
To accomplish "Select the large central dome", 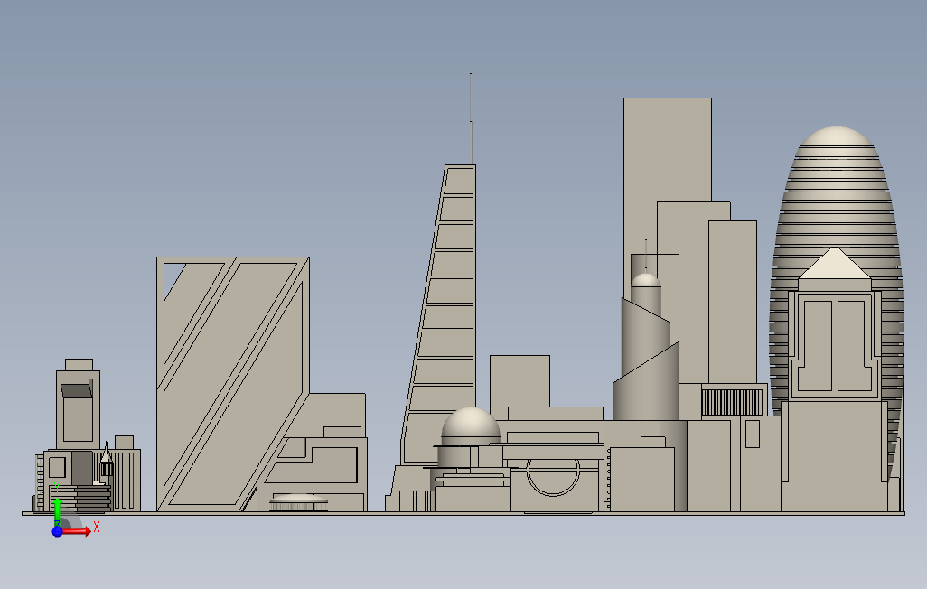I will click(471, 425).
